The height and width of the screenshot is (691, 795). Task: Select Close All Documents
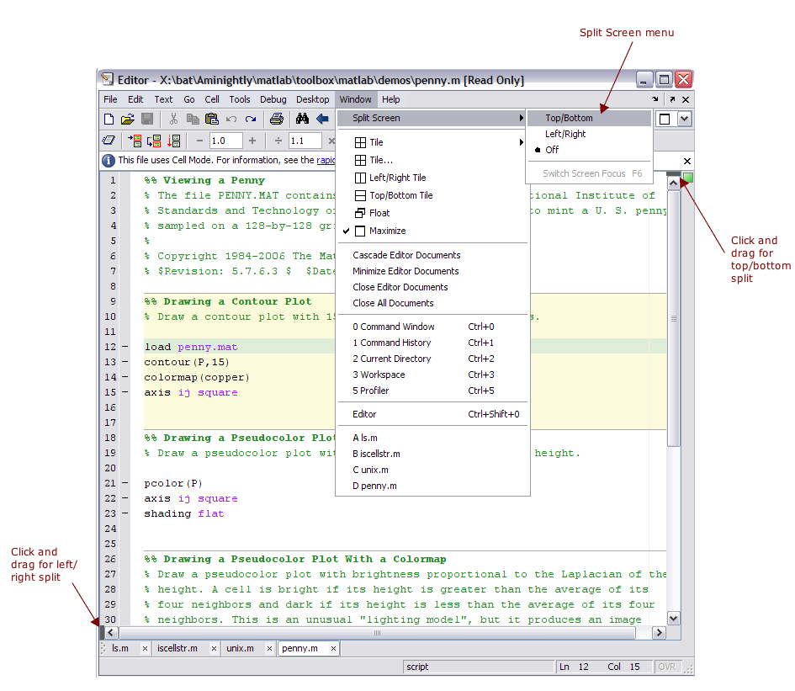(x=393, y=303)
